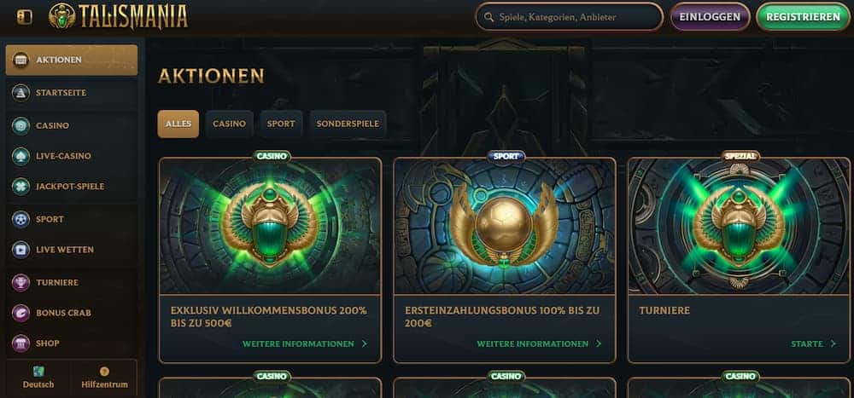The height and width of the screenshot is (398, 854).
Task: Visit the Shop icon in the sidebar
Action: pyautogui.click(x=20, y=343)
